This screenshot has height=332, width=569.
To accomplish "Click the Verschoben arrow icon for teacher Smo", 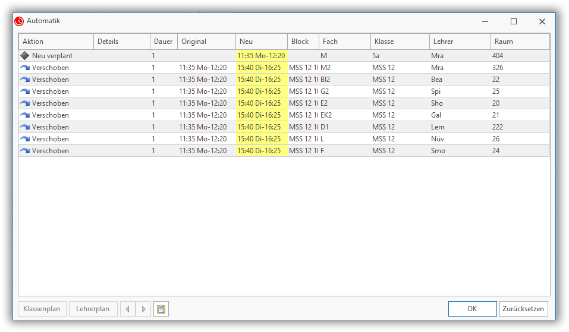I will click(25, 151).
